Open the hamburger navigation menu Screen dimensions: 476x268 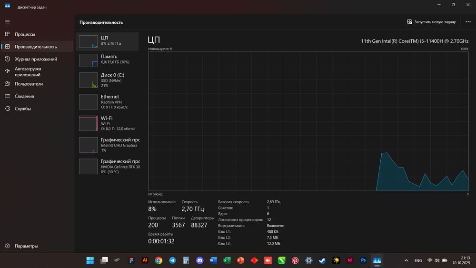7,21
